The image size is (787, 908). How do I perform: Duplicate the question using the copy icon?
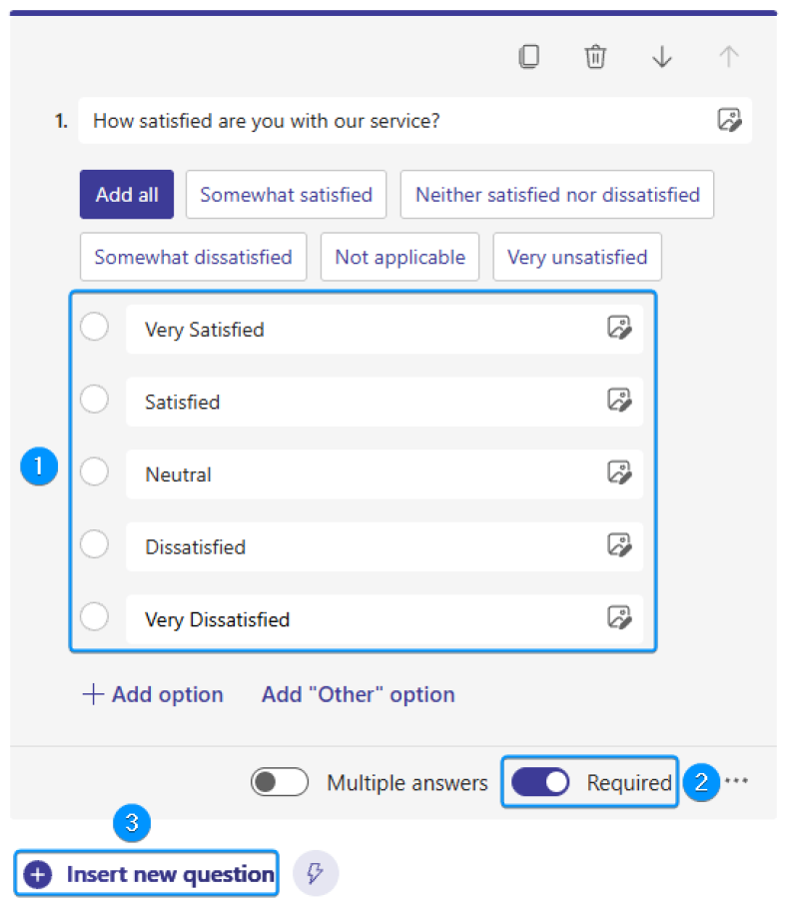(x=529, y=57)
